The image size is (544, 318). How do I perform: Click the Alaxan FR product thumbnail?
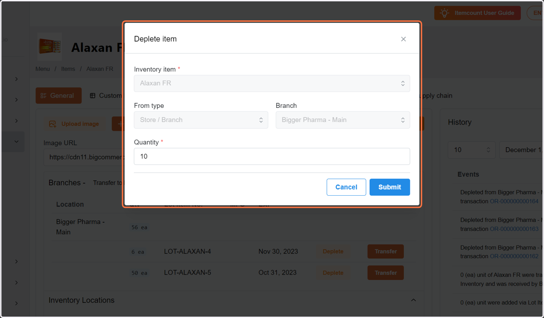pyautogui.click(x=50, y=47)
